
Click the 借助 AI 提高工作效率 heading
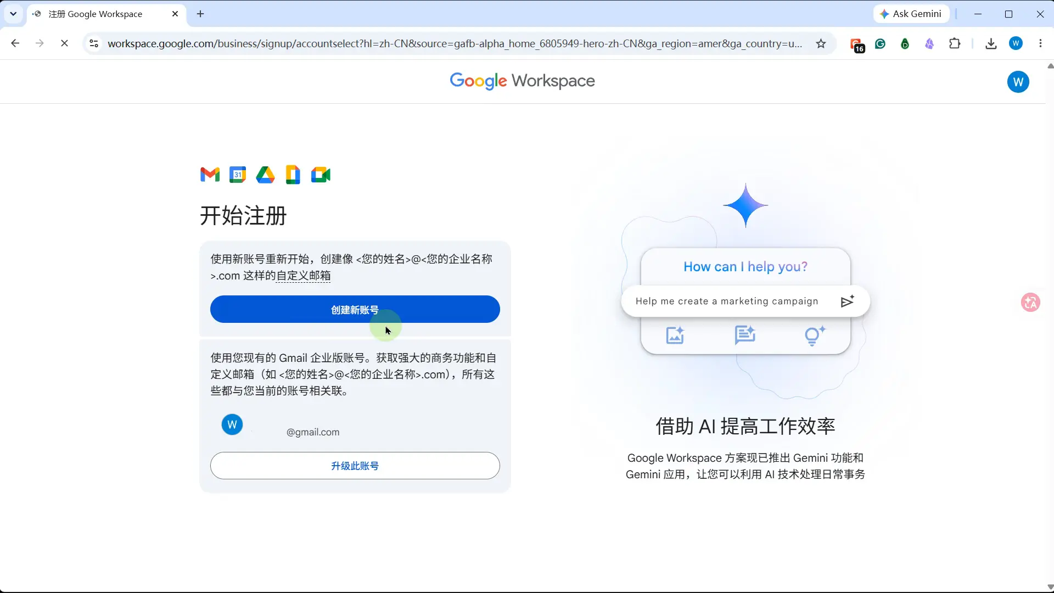point(745,426)
